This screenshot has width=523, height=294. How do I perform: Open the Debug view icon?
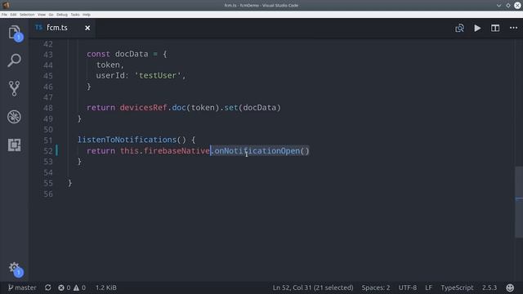pyautogui.click(x=14, y=117)
